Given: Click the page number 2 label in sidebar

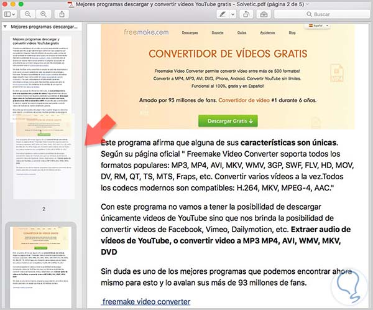Looking at the screenshot, I should pos(44,209).
